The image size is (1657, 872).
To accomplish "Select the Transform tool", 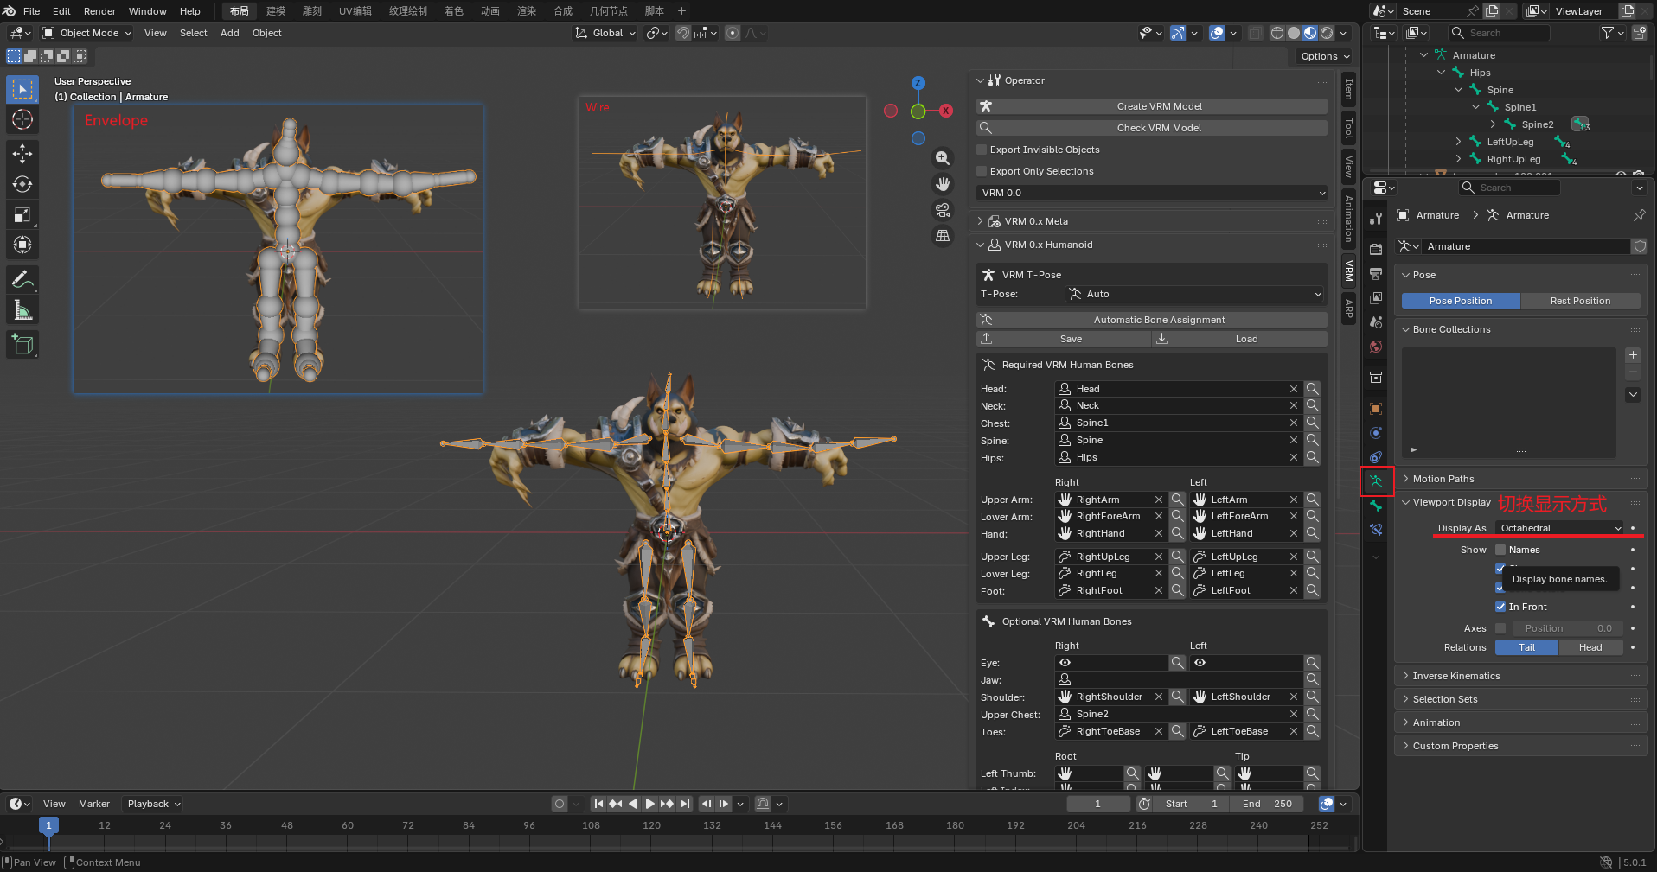I will tap(22, 245).
